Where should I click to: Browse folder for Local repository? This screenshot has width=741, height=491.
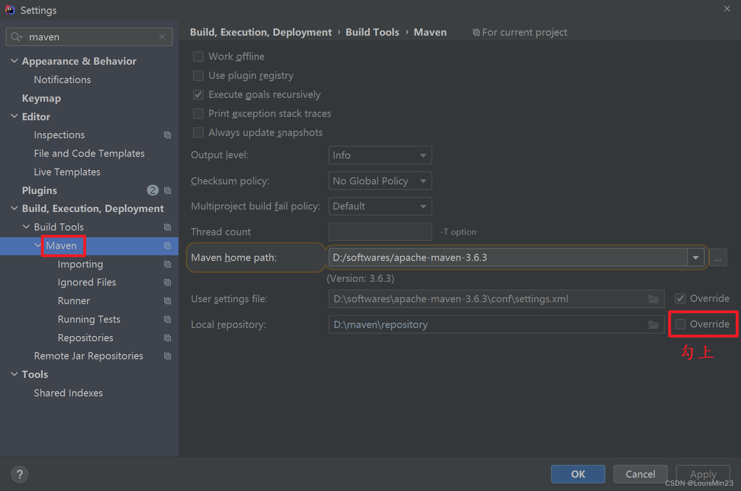654,325
